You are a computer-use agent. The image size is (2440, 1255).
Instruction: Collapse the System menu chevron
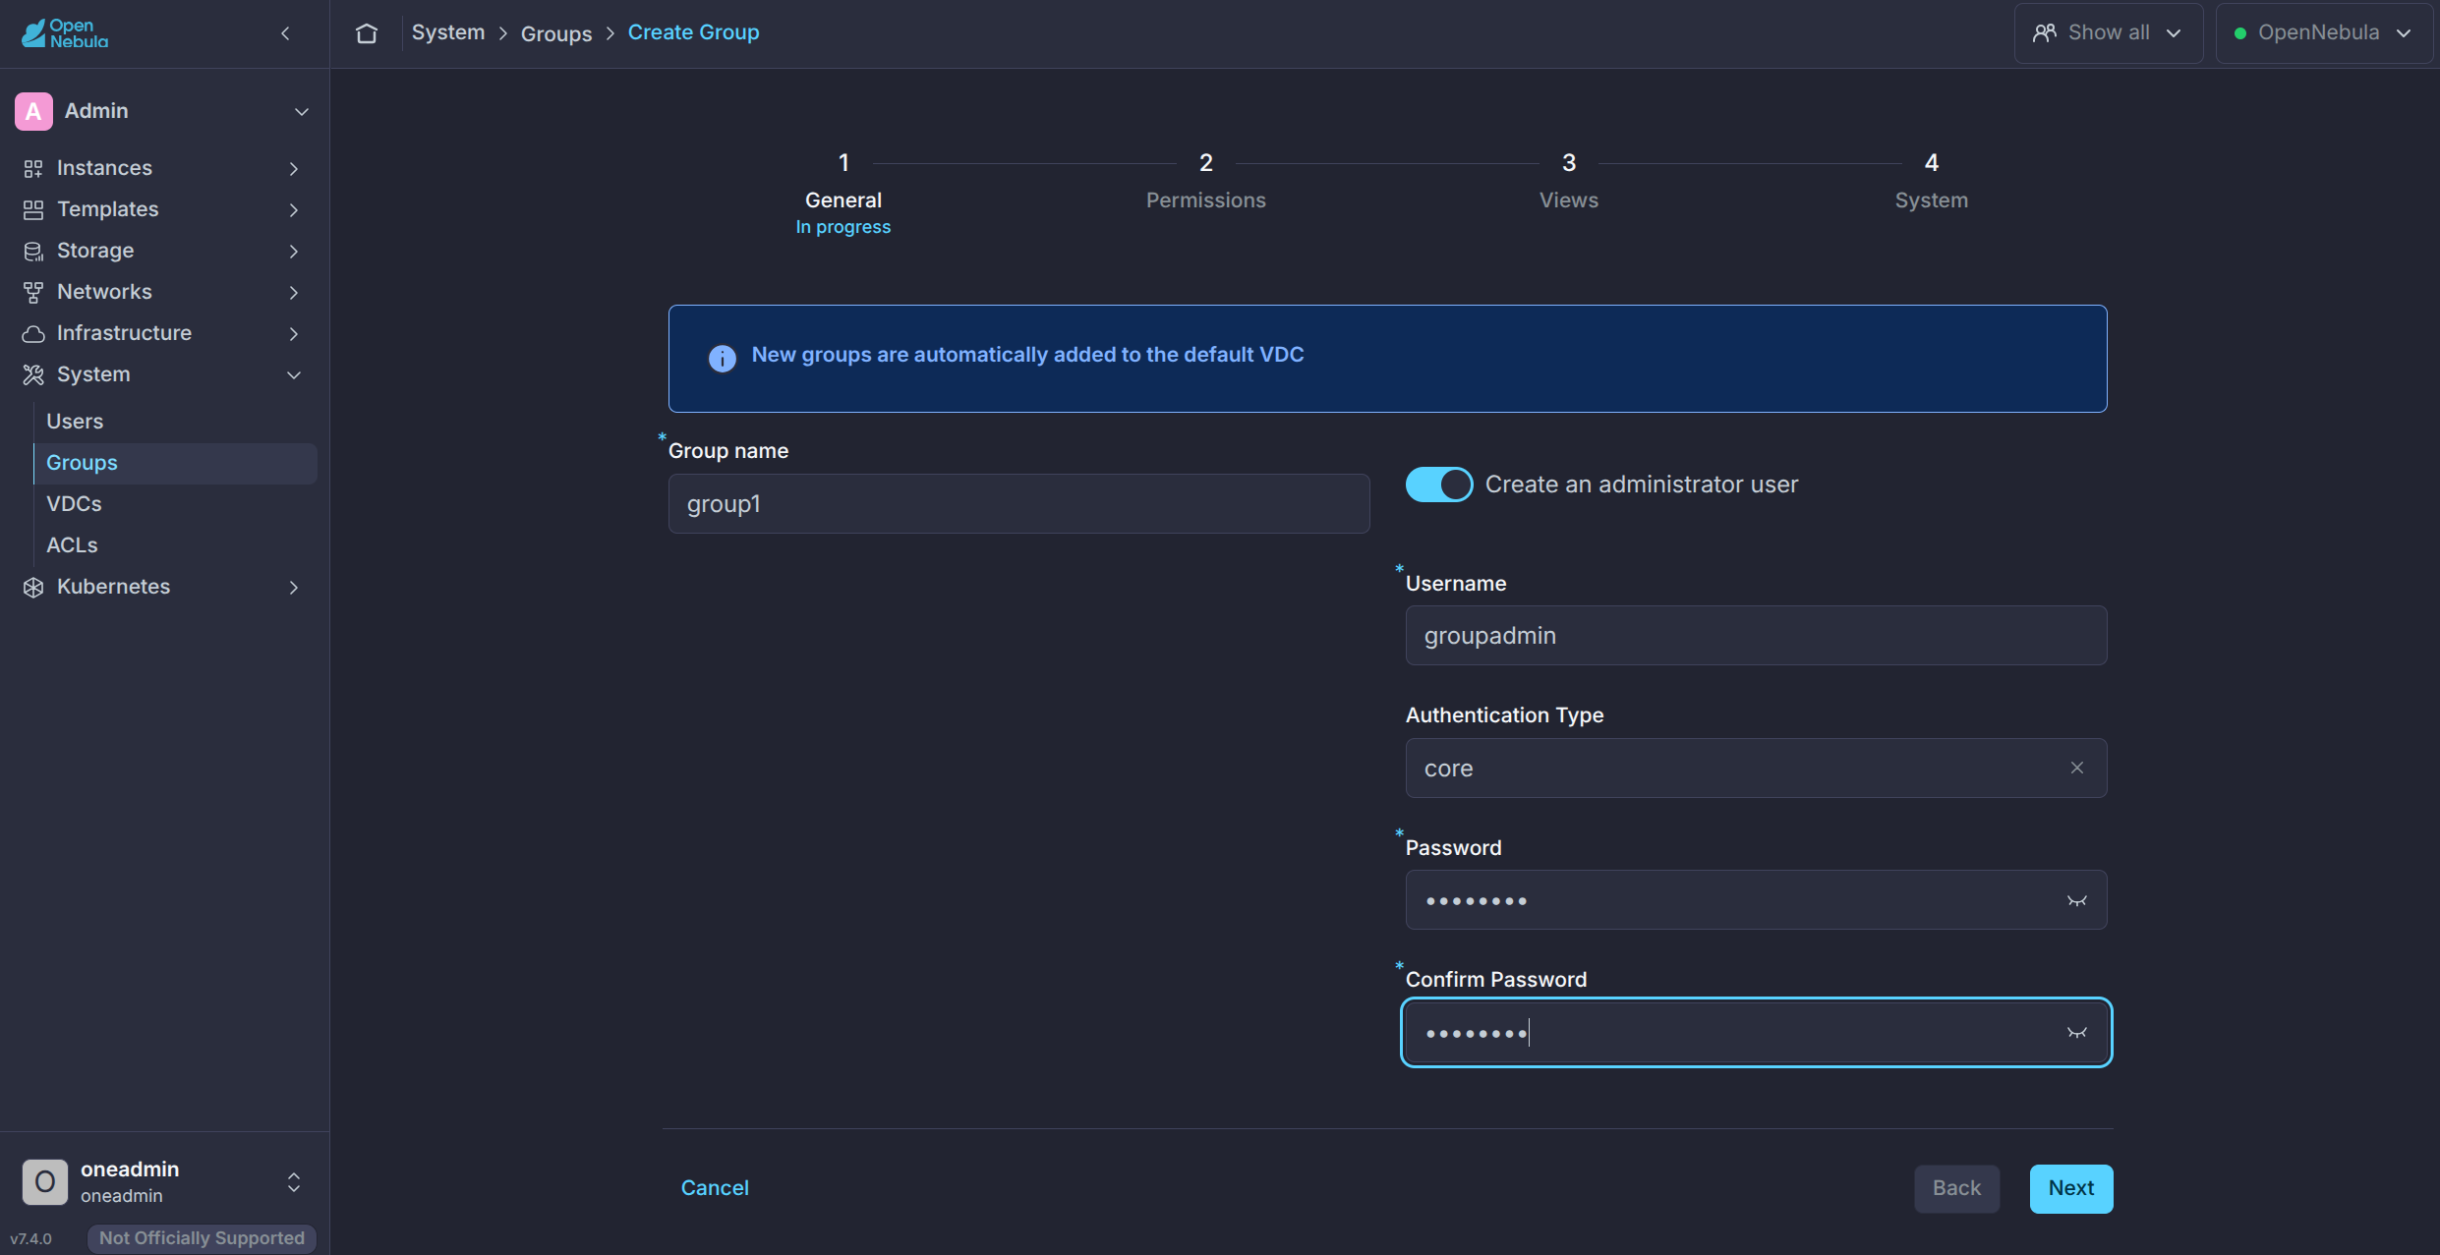[294, 374]
